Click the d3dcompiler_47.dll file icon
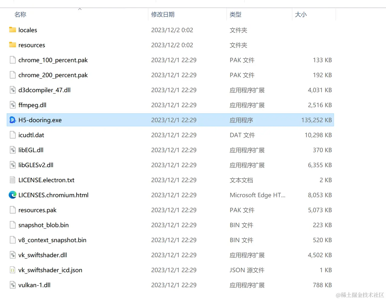 tap(12, 90)
